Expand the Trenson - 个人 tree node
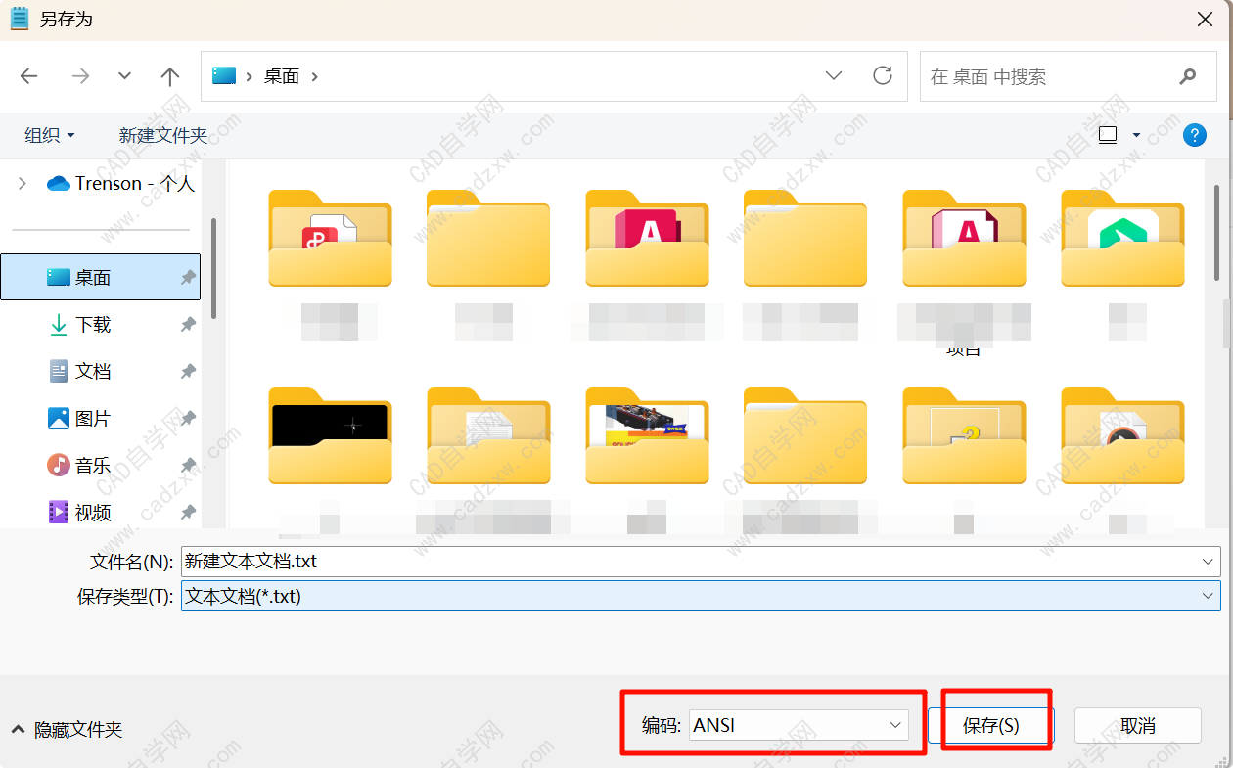Screen dimensions: 1233x768 [x=23, y=183]
